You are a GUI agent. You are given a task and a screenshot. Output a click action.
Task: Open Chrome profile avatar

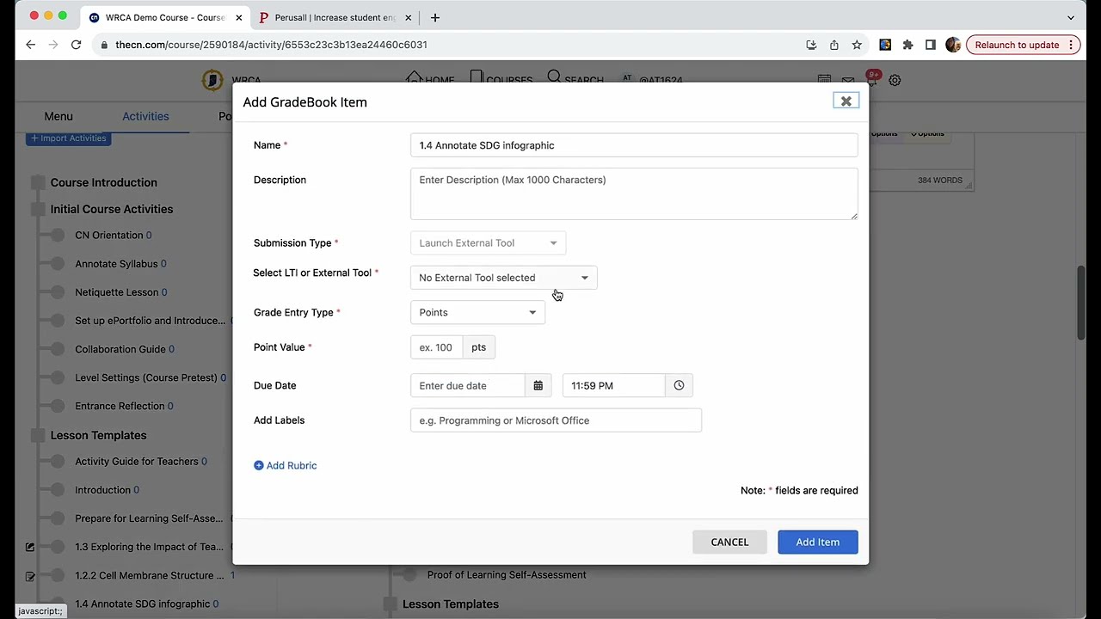click(952, 45)
